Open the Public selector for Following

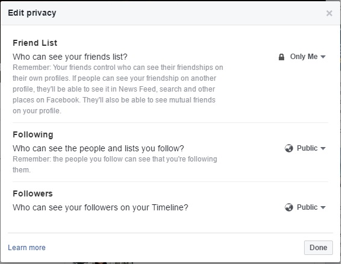pyautogui.click(x=307, y=148)
